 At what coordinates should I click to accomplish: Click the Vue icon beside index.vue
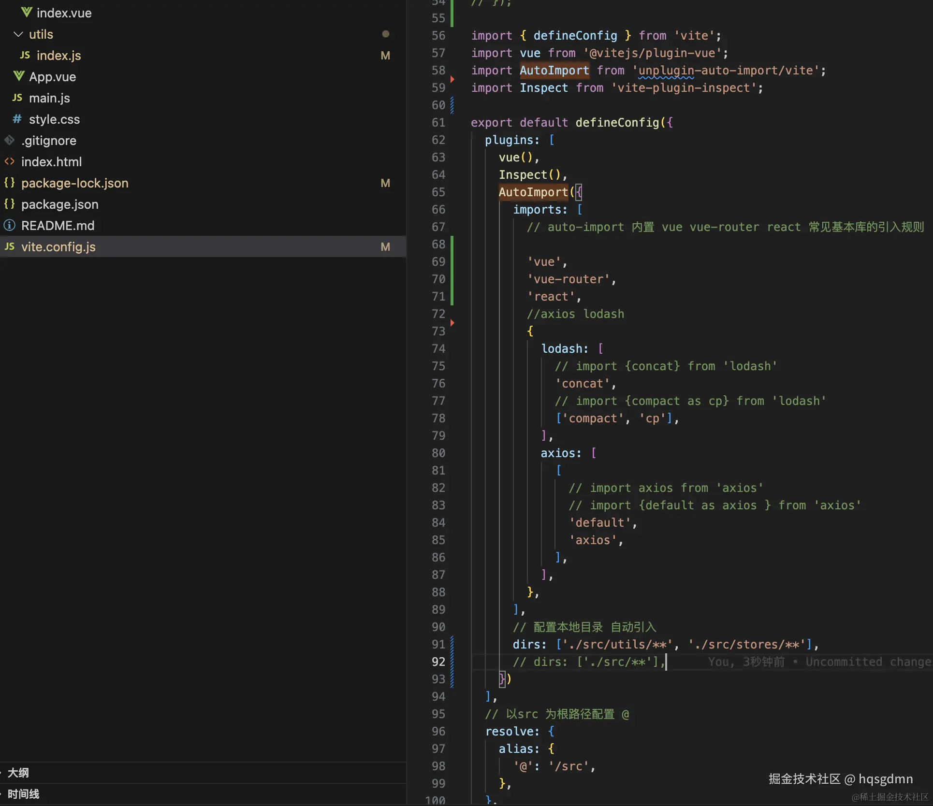(x=27, y=13)
